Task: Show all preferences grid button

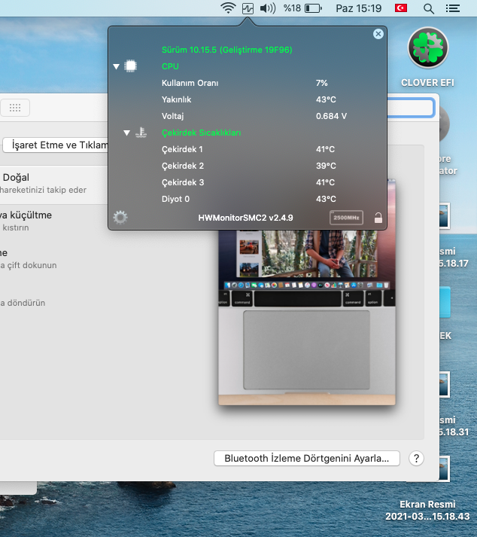Action: point(15,108)
